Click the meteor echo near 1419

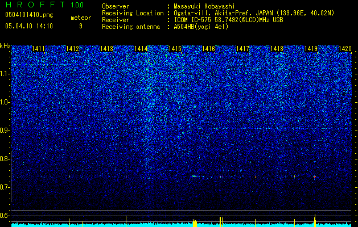315,176
